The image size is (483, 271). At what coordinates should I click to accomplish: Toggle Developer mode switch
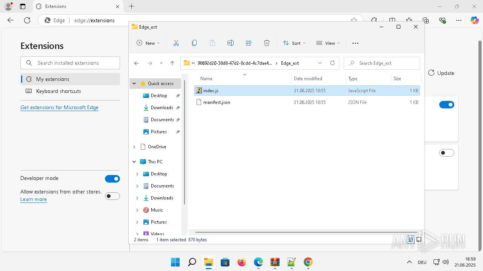[x=112, y=179]
